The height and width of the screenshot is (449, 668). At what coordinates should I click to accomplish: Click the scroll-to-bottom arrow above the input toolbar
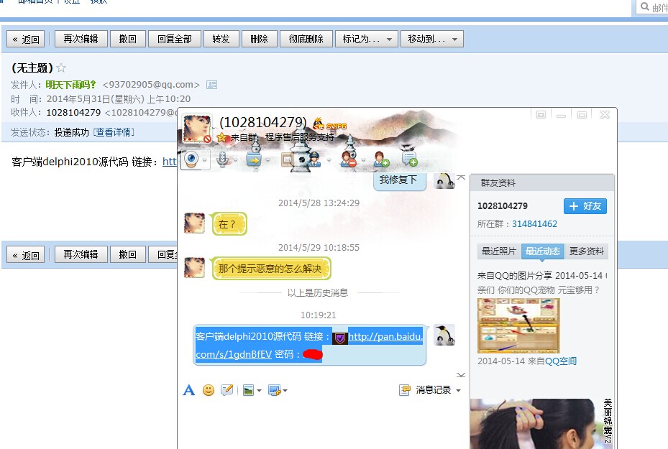[x=461, y=375]
